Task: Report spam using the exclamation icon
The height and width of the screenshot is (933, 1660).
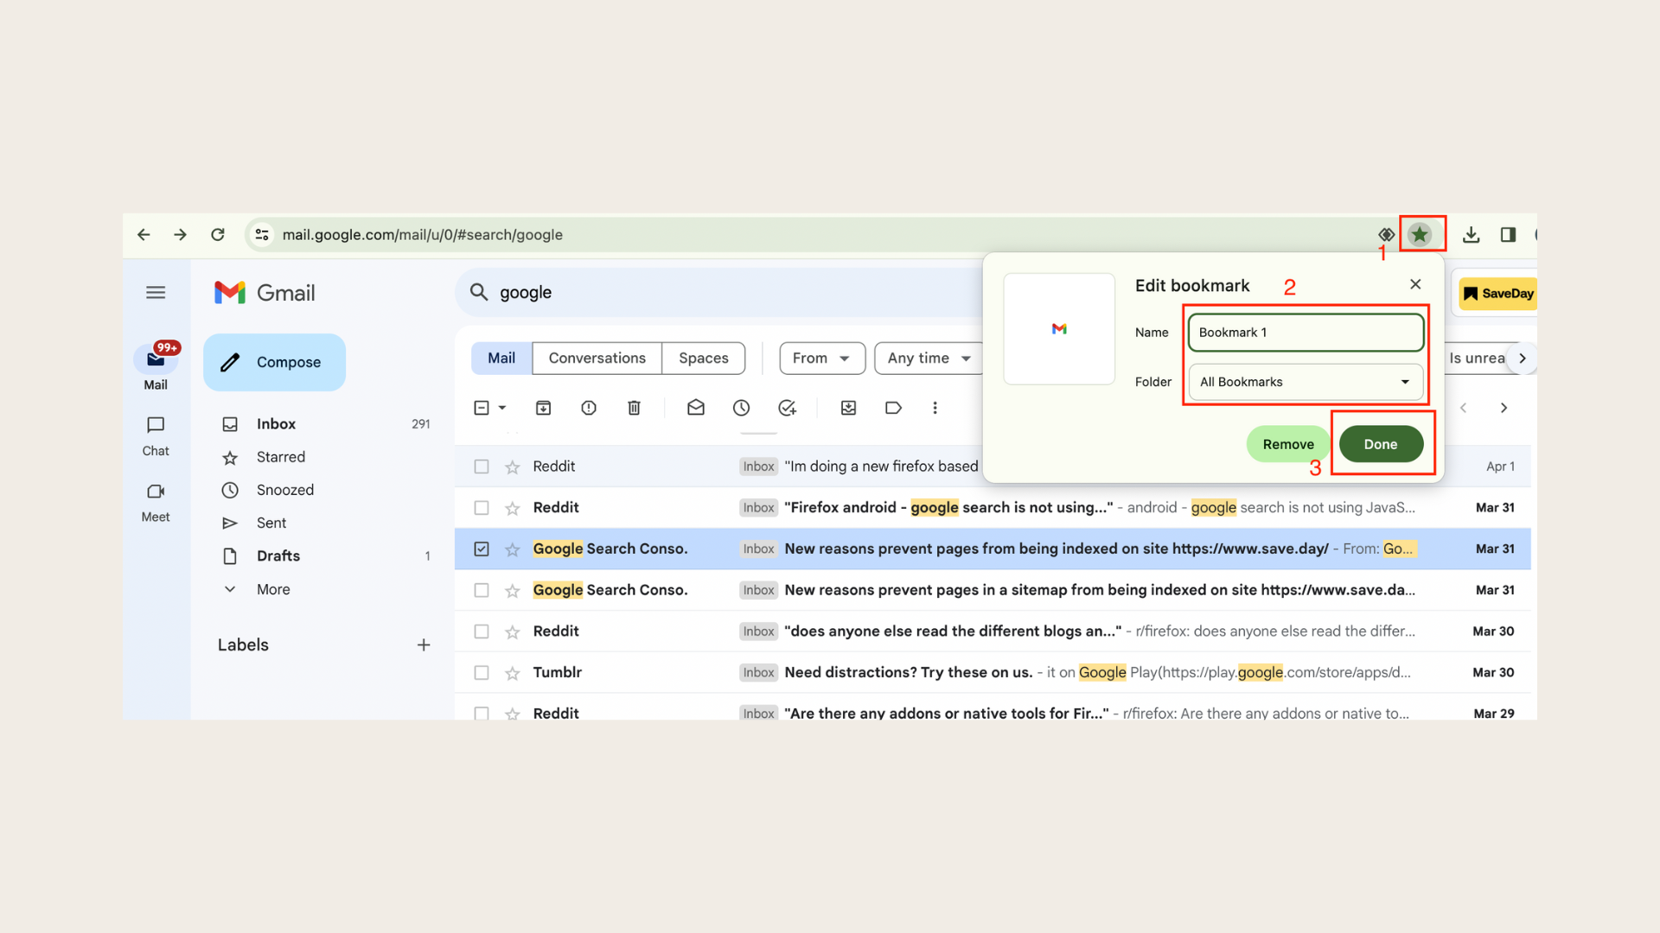Action: coord(589,408)
